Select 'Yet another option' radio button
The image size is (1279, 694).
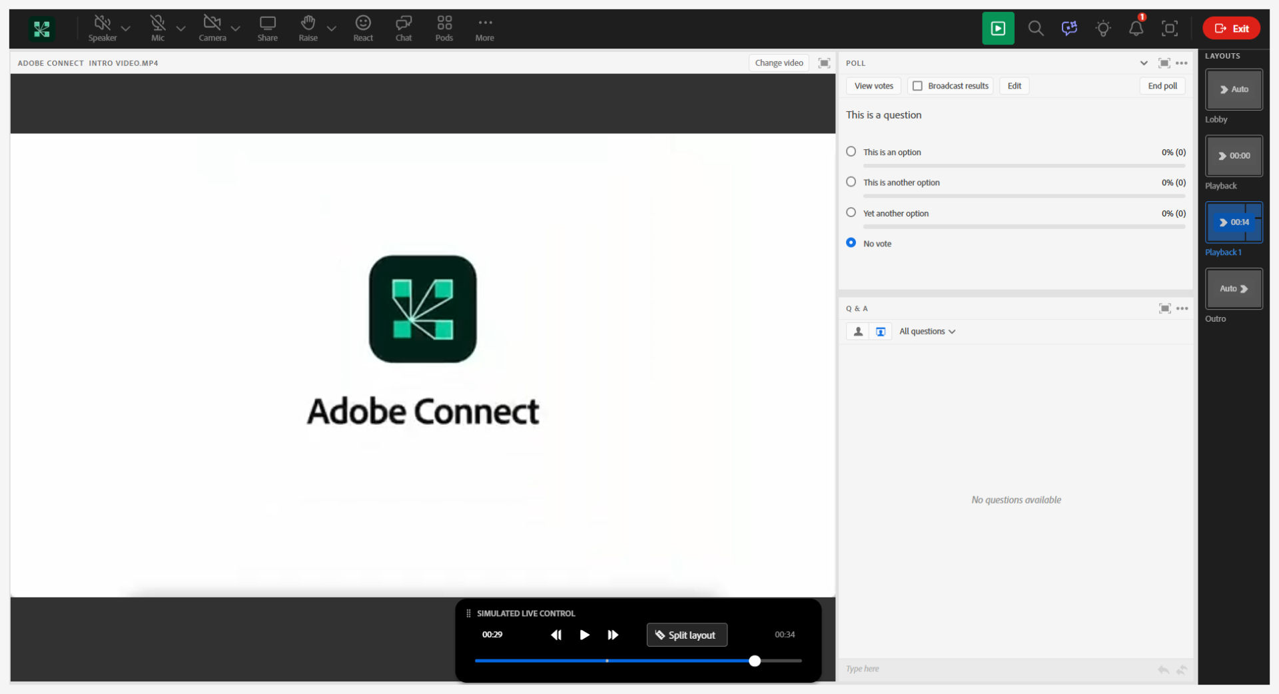click(851, 212)
